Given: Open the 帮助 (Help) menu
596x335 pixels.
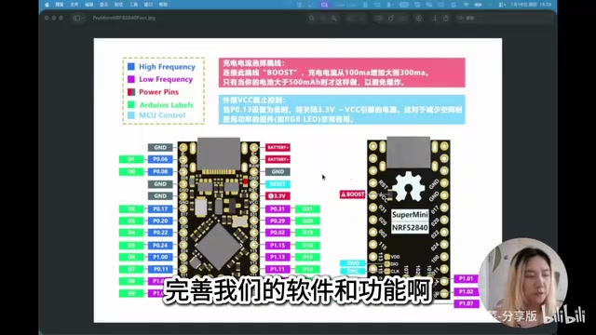Looking at the screenshot, I should coord(164,5).
